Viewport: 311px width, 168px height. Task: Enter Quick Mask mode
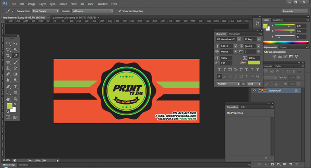coord(8,117)
